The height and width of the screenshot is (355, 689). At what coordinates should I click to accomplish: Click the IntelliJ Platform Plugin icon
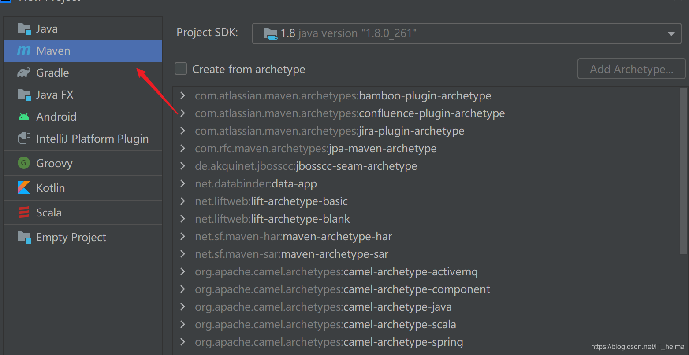click(24, 139)
